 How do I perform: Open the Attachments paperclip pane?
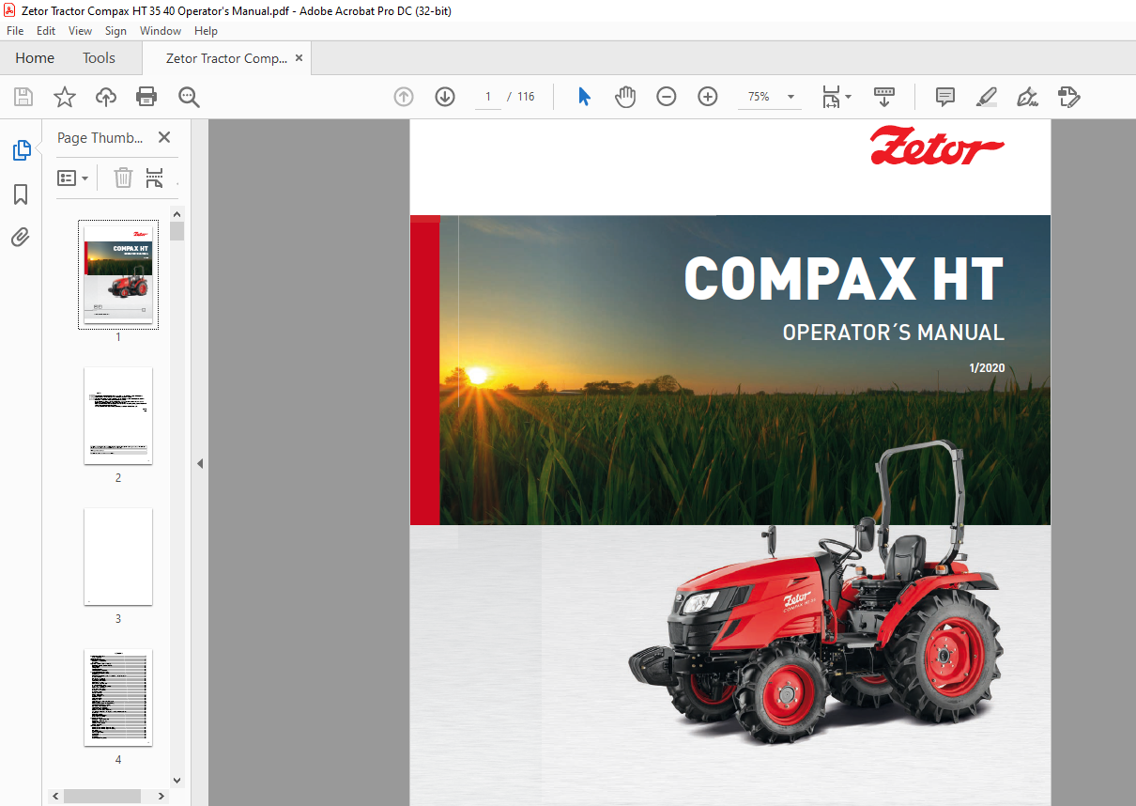(x=21, y=238)
